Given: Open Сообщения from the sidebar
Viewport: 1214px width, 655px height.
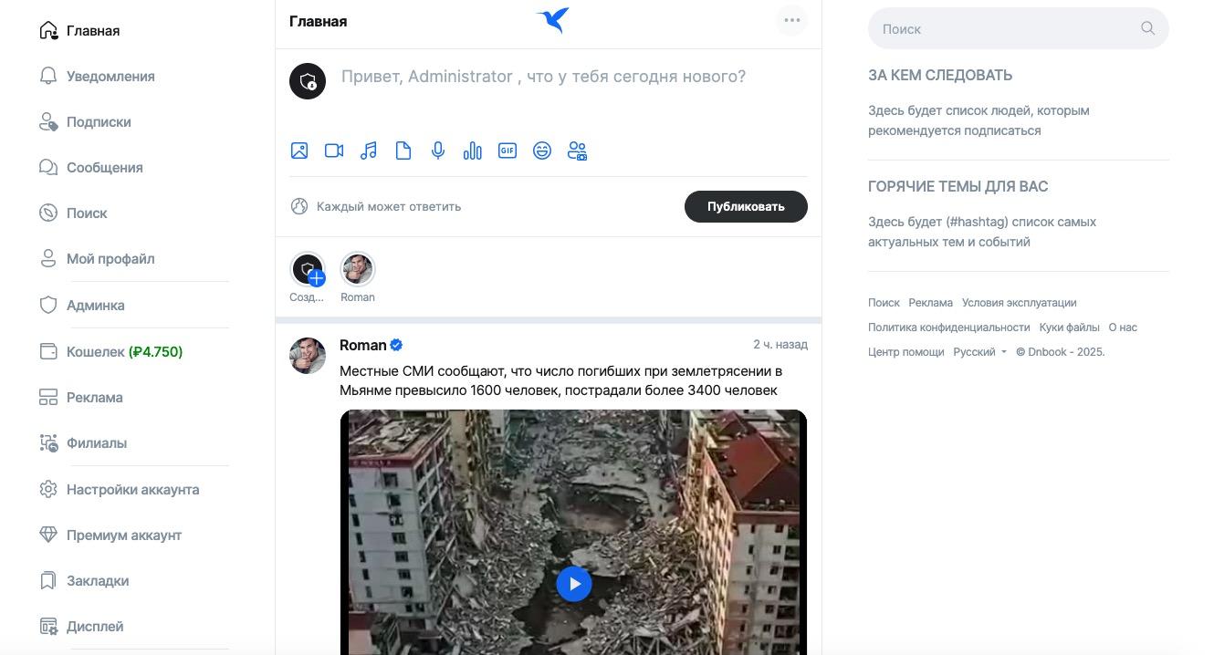Looking at the screenshot, I should (105, 167).
